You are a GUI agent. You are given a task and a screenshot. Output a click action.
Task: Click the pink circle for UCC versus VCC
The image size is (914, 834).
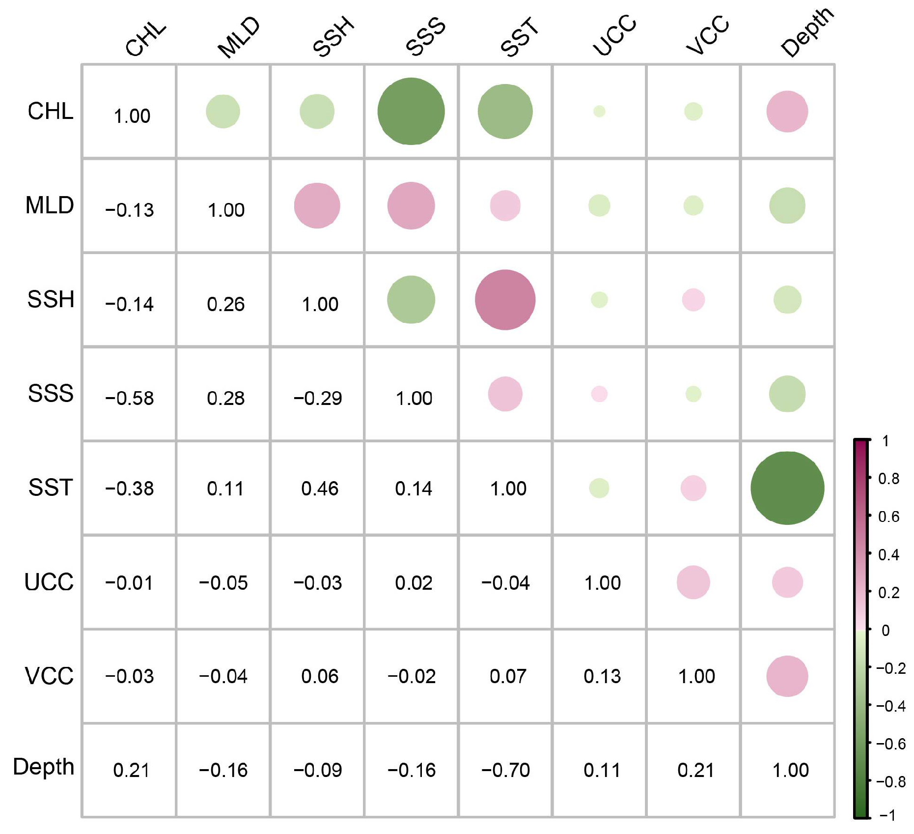(x=693, y=582)
